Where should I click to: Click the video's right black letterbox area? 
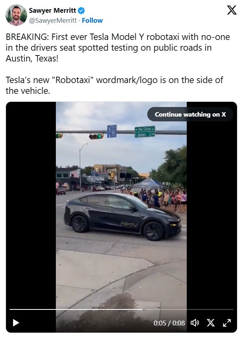(x=211, y=215)
